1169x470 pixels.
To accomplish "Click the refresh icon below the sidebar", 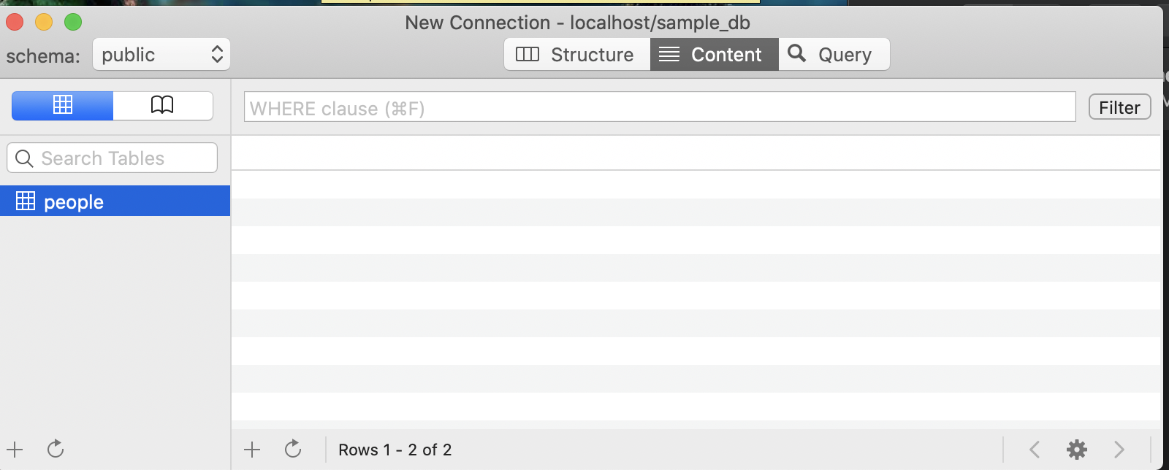I will click(x=56, y=450).
